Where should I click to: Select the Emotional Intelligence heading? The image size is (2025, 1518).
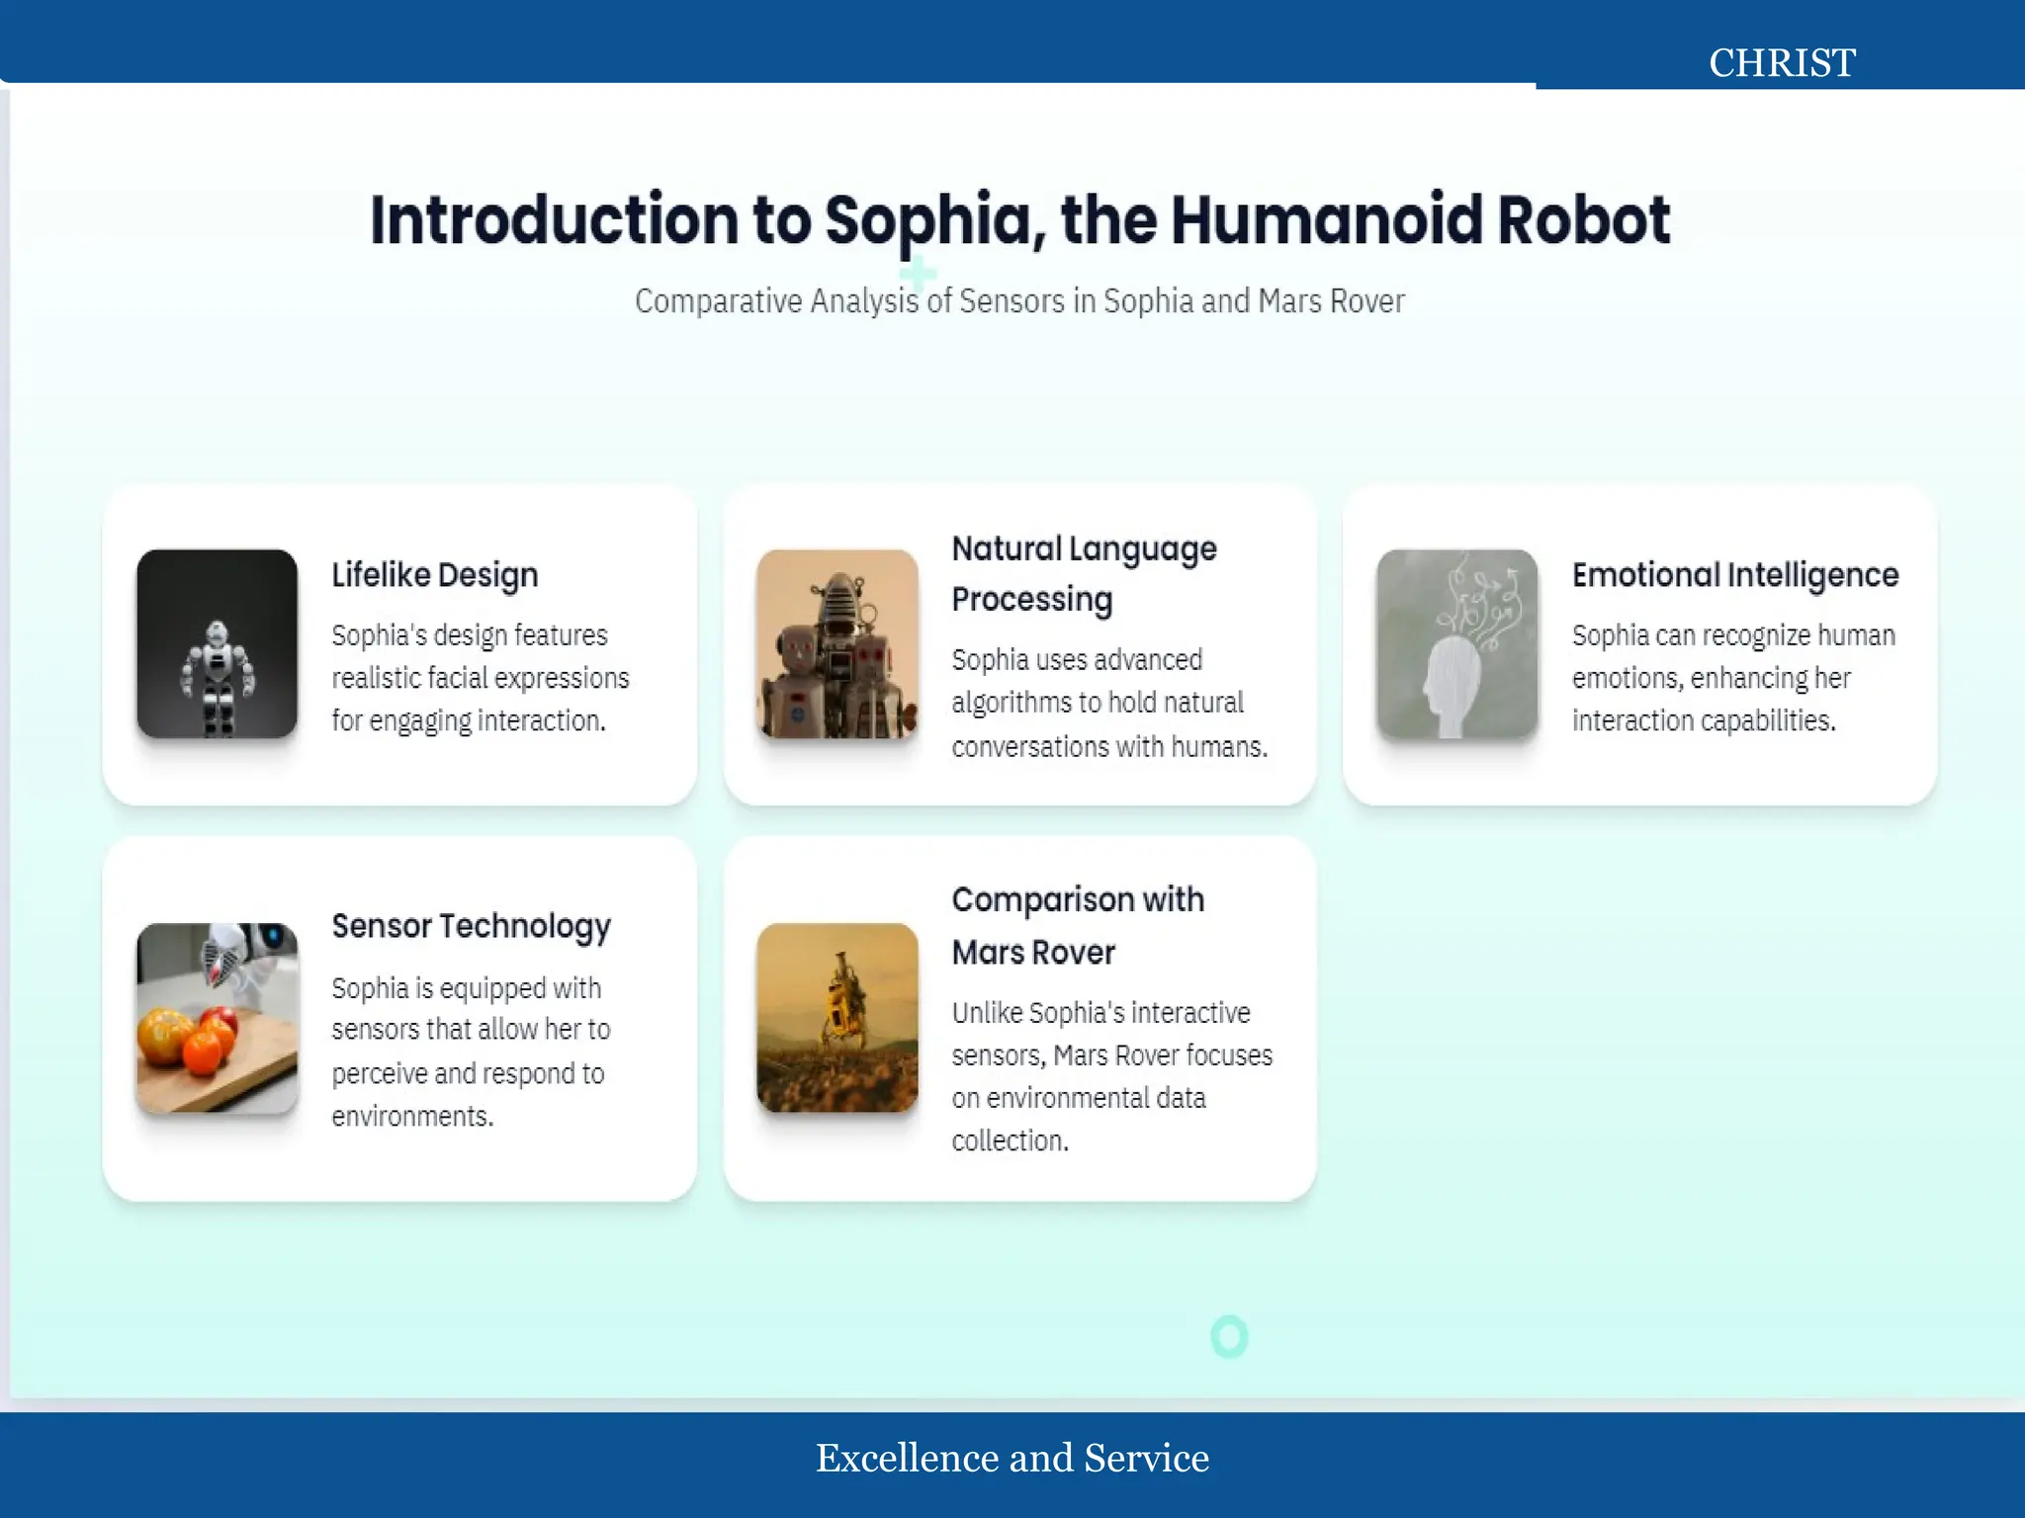tap(1734, 574)
